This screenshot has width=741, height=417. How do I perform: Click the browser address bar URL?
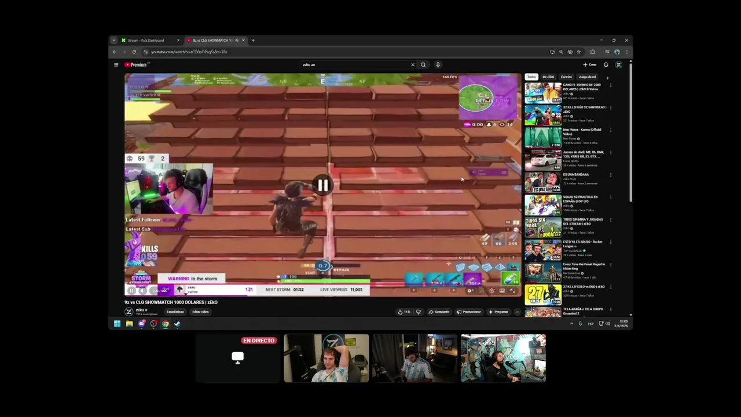[189, 52]
